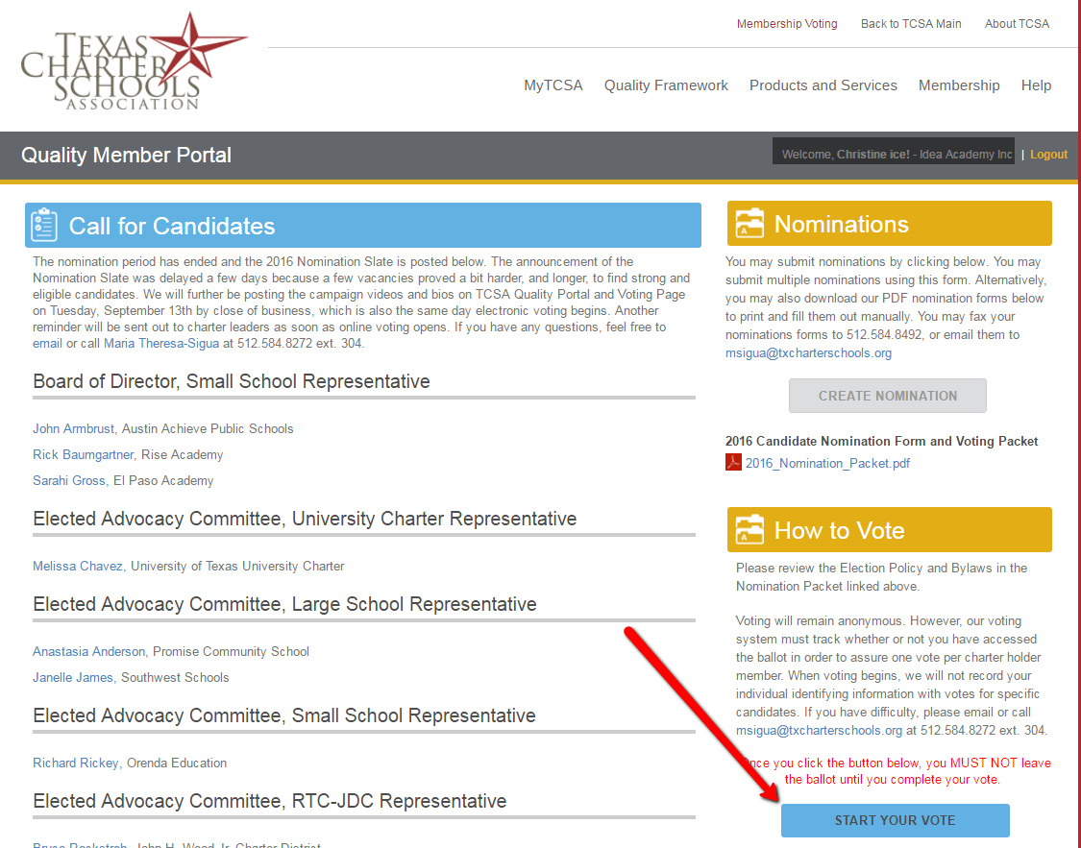The image size is (1081, 848).
Task: Click the Texas Charter Schools Association logo
Action: (x=133, y=62)
